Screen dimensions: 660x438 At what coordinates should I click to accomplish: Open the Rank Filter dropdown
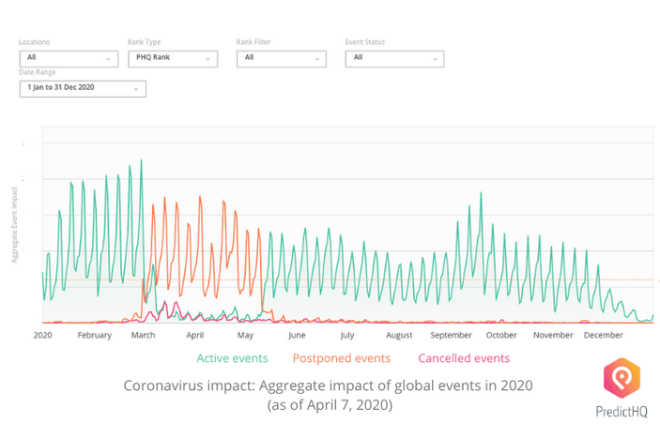[282, 58]
